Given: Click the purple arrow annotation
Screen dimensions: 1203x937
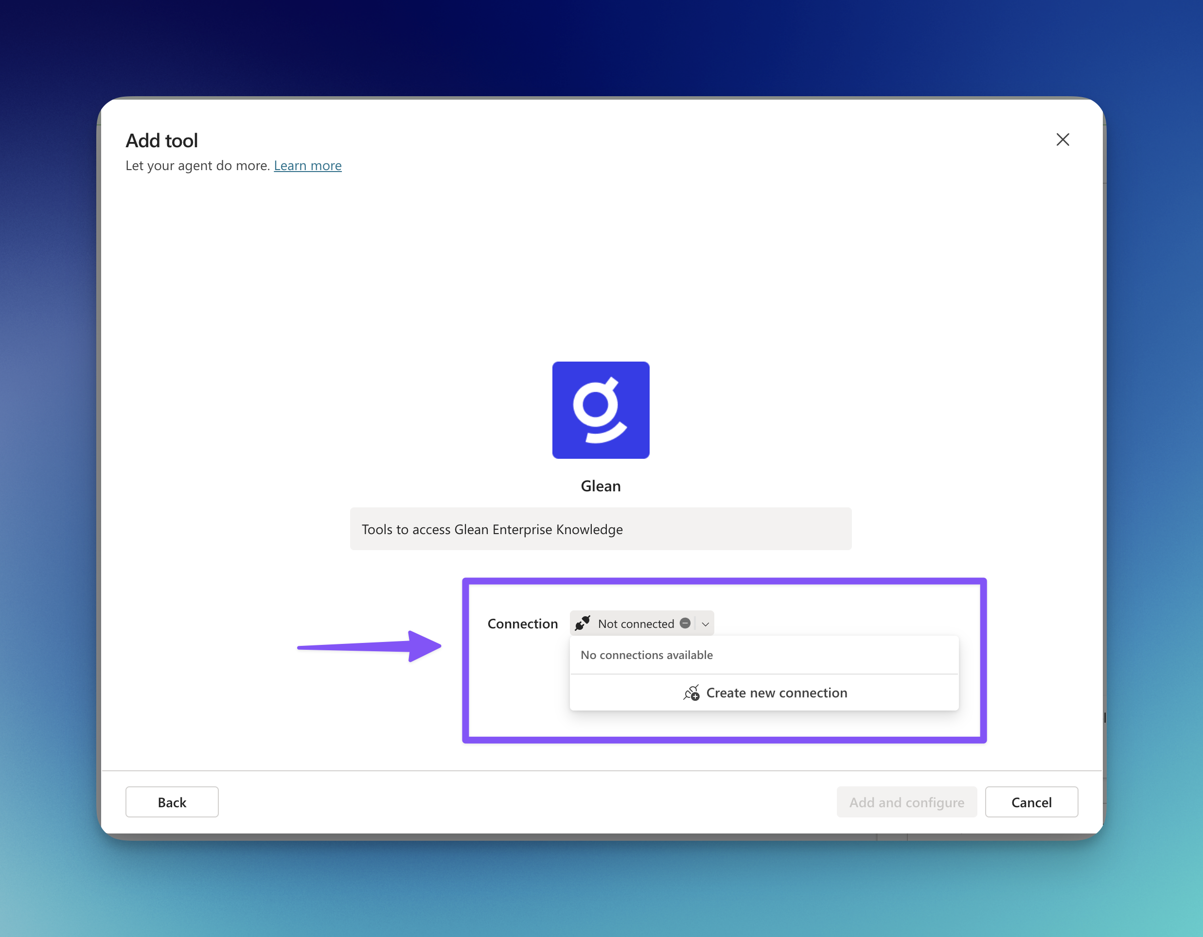Looking at the screenshot, I should pos(369,646).
